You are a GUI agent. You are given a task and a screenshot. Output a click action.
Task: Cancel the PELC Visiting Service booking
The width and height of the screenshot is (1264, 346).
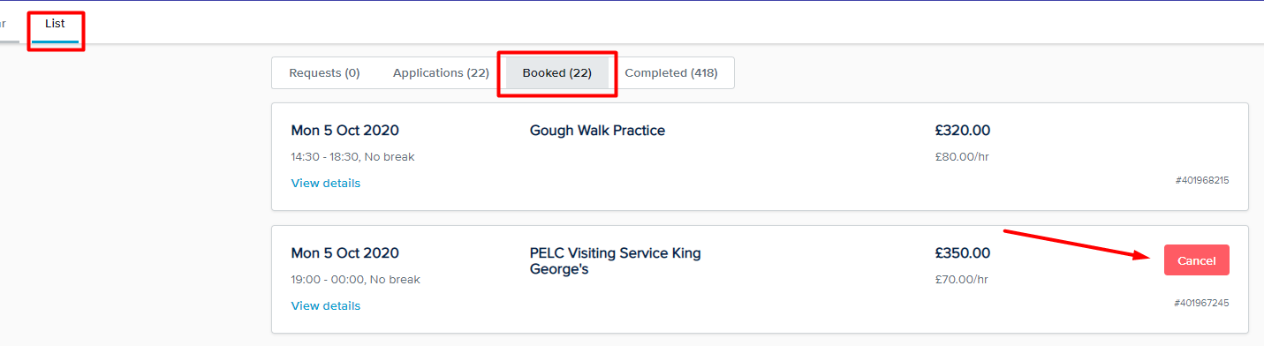1197,260
